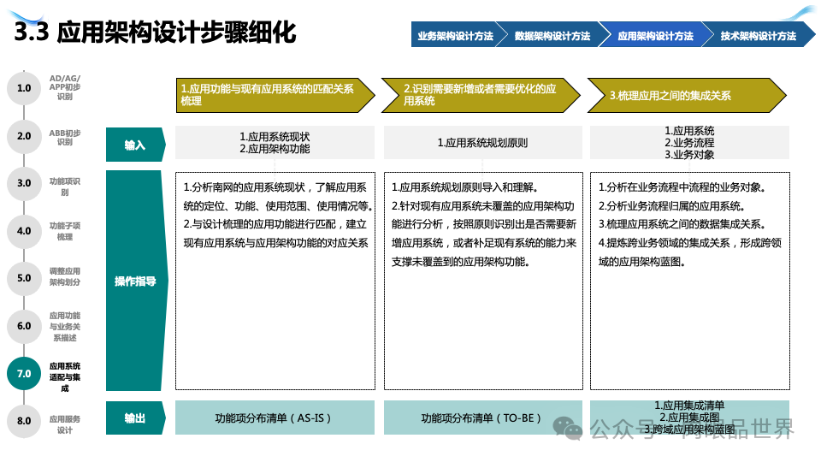Click guidance text 4.提炼跨业务领域的集成关系

click(689, 252)
